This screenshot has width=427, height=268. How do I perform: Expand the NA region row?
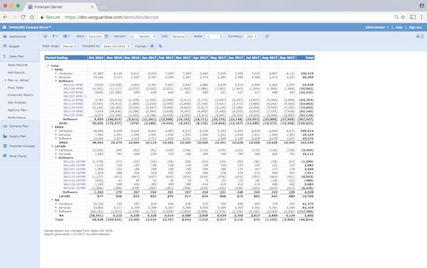pyautogui.click(x=52, y=200)
